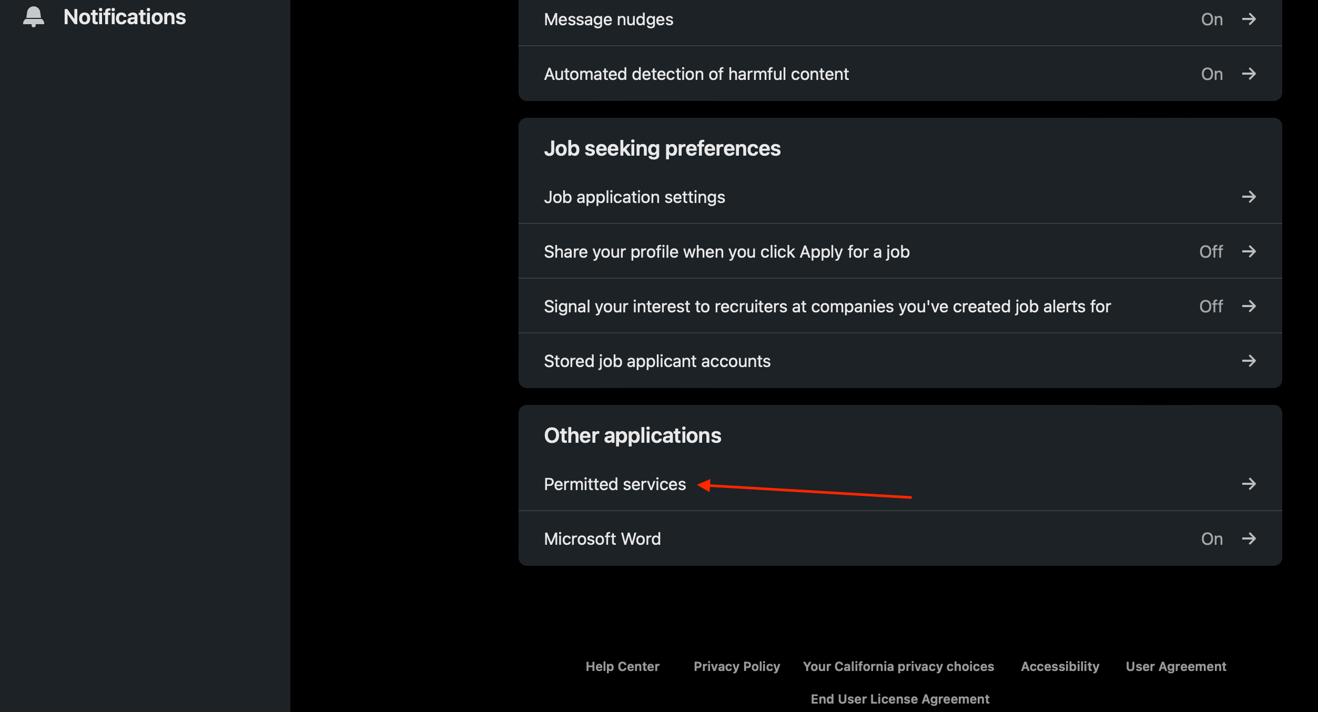Click the On status for Message nudges
This screenshot has height=712, width=1318.
coord(1212,19)
